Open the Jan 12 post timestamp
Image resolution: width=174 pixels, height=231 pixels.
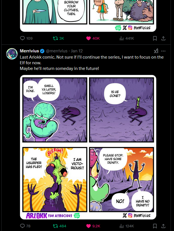tap(77, 51)
